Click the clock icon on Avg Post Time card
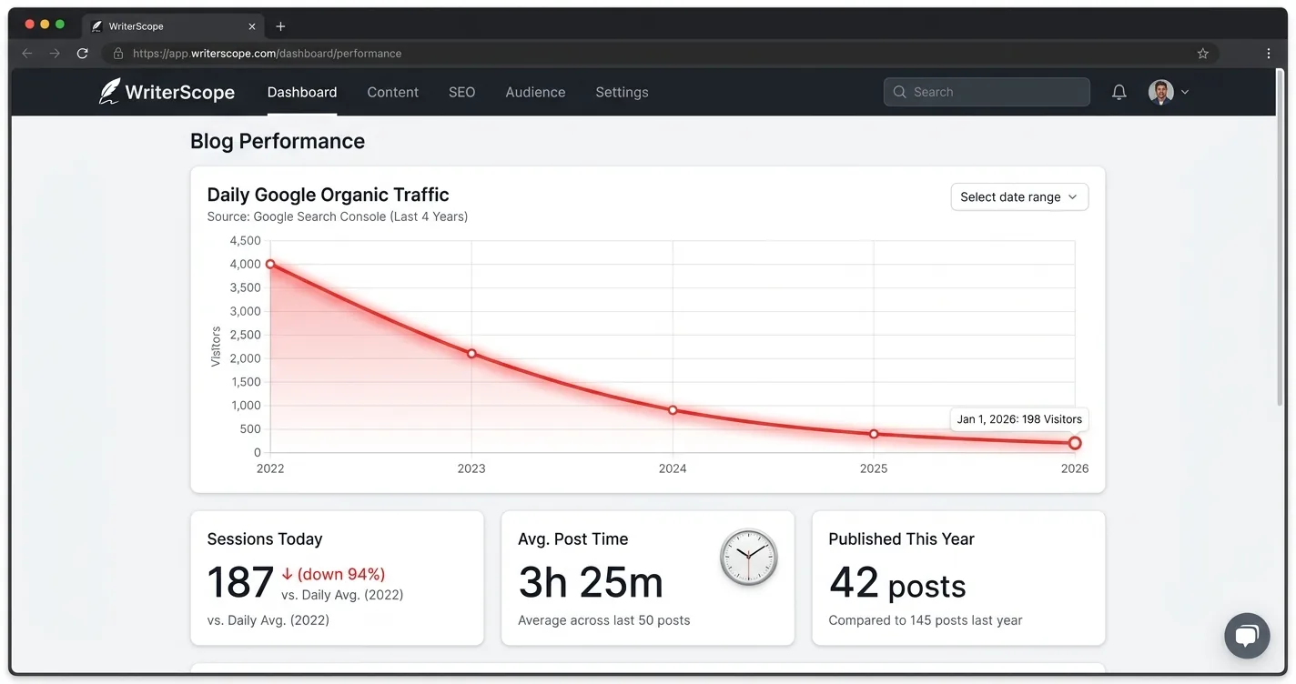 (748, 557)
